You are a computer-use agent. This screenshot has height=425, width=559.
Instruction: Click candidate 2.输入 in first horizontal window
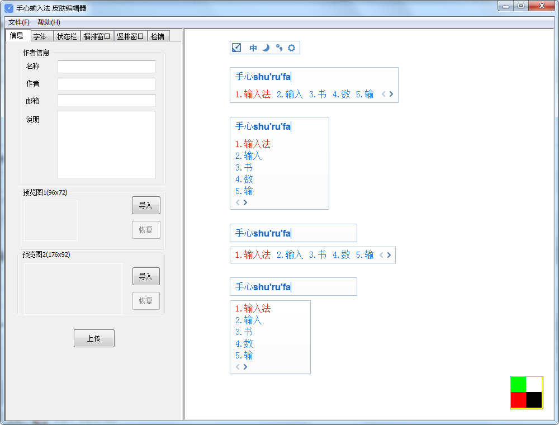(x=290, y=94)
